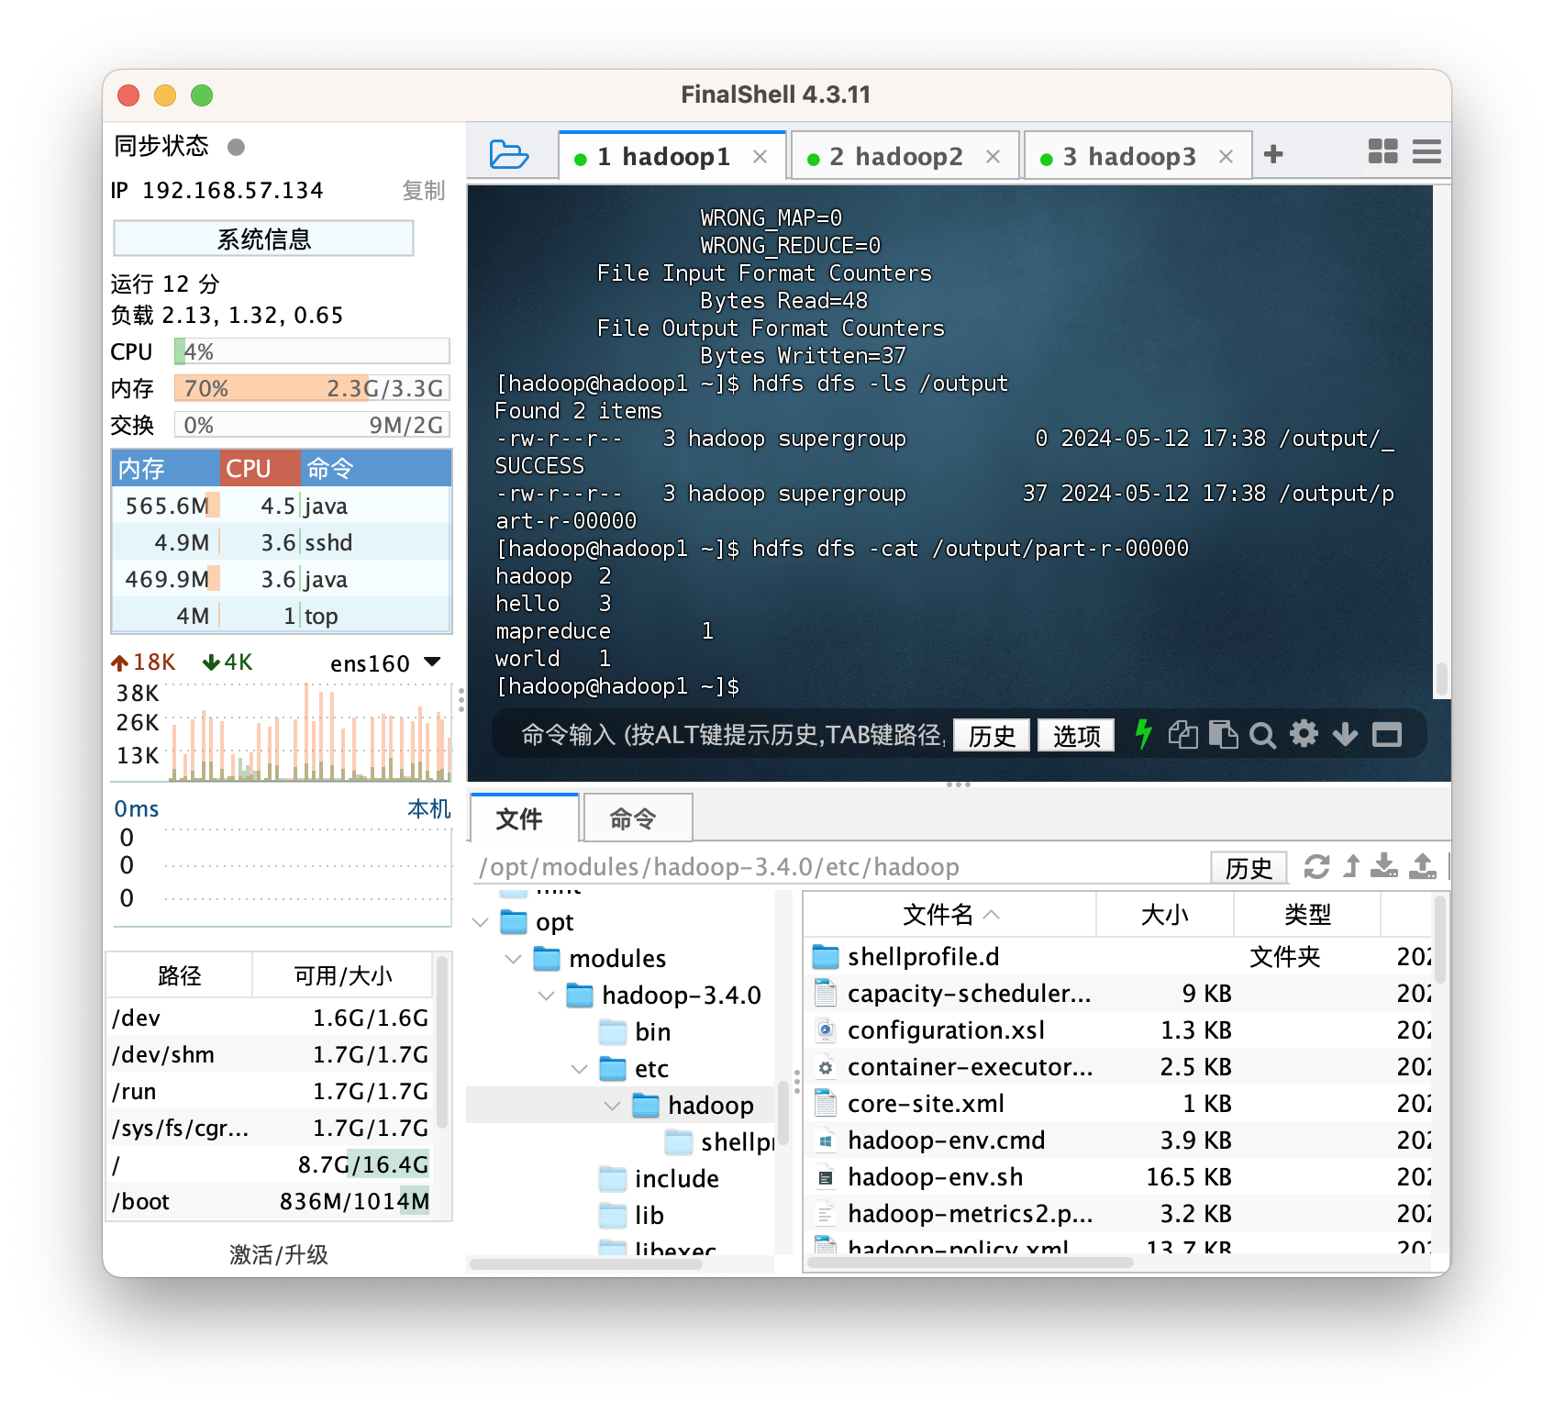Switch to the 1 hadoop1 session tab
This screenshot has height=1413, width=1554.
click(x=672, y=156)
